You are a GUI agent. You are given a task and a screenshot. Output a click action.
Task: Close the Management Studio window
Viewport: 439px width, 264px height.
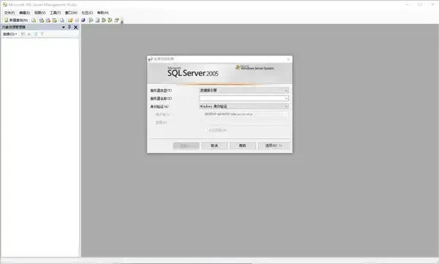(432, 4)
